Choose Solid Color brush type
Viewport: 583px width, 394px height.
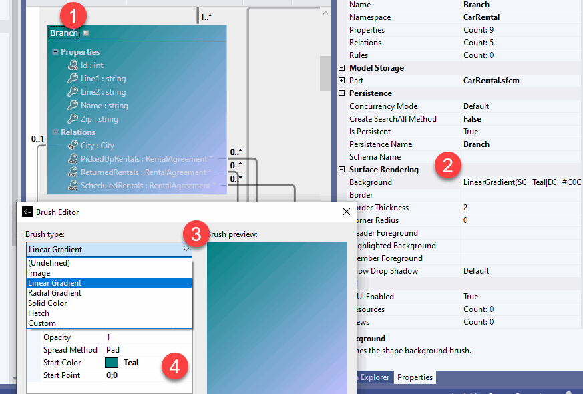[47, 303]
